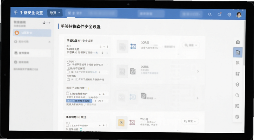254x140 pixels.
Task: Open the gear icon at right toolbar bottom
Action: click(237, 117)
